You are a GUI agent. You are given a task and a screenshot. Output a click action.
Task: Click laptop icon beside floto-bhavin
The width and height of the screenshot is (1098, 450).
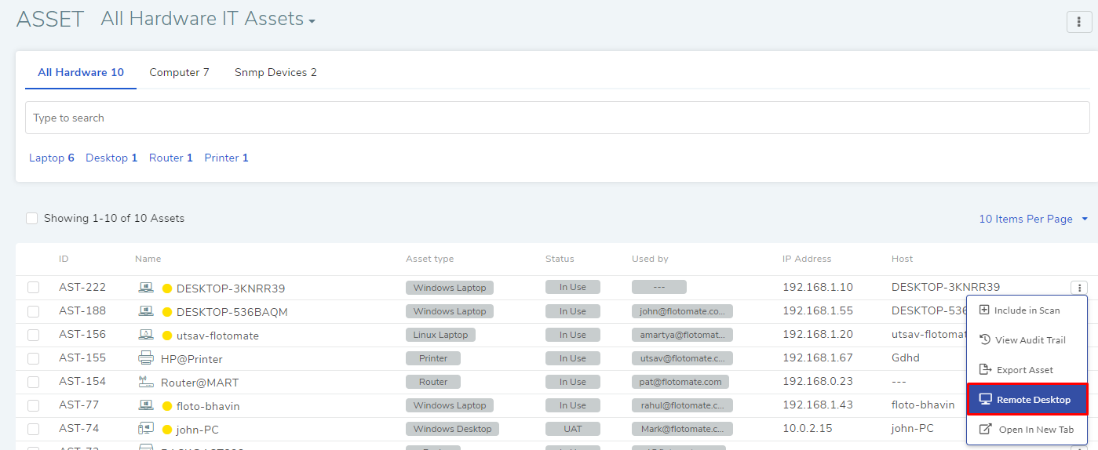146,405
